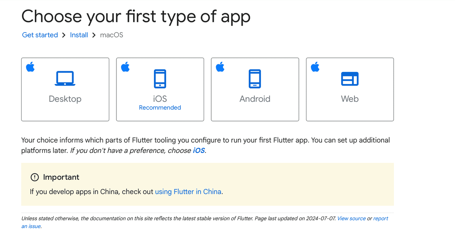Image resolution: width=455 pixels, height=246 pixels.
Task: Click the Desktop card label
Action: coord(65,99)
